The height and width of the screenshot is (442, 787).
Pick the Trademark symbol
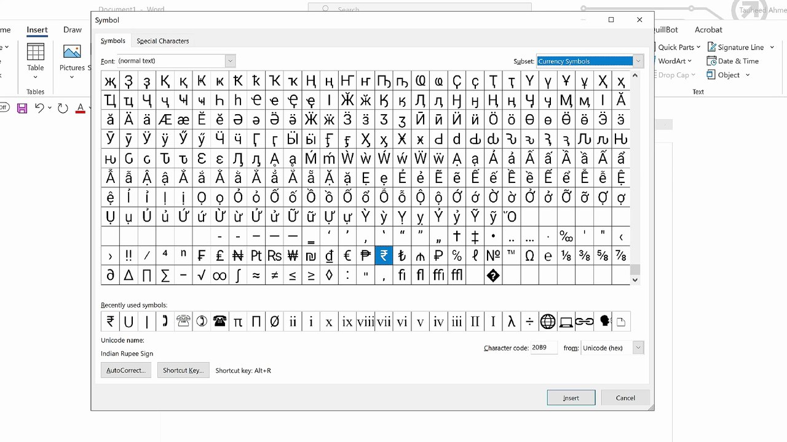(x=512, y=256)
